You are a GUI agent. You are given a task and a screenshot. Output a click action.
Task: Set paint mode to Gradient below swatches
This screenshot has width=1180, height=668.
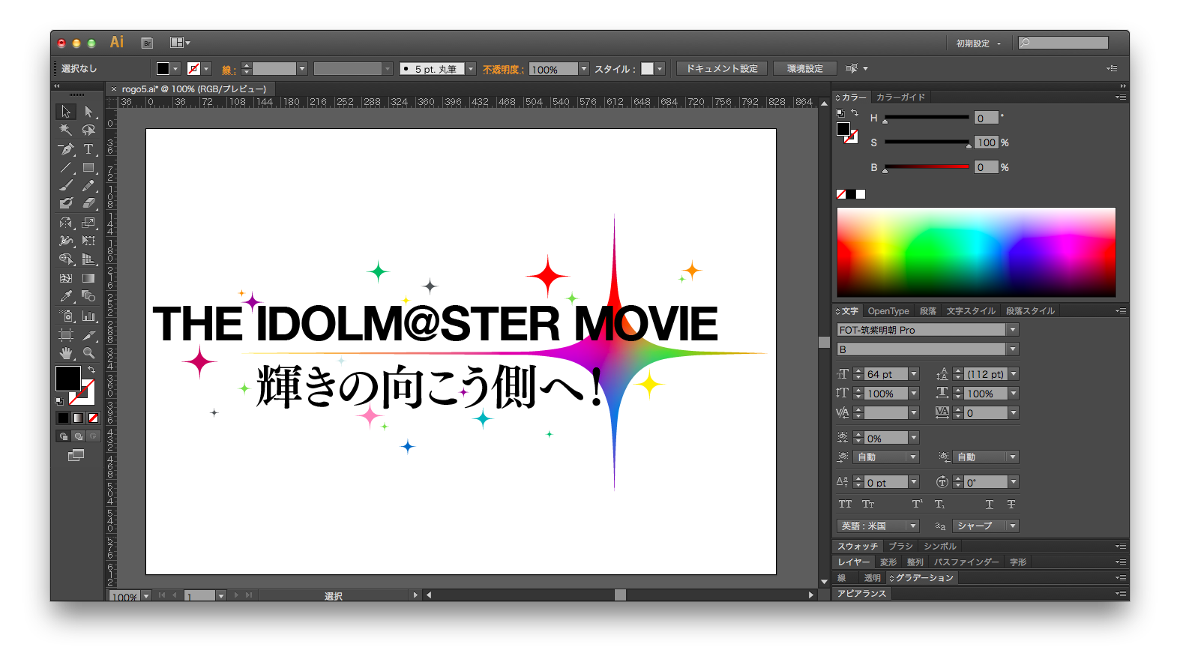(78, 418)
